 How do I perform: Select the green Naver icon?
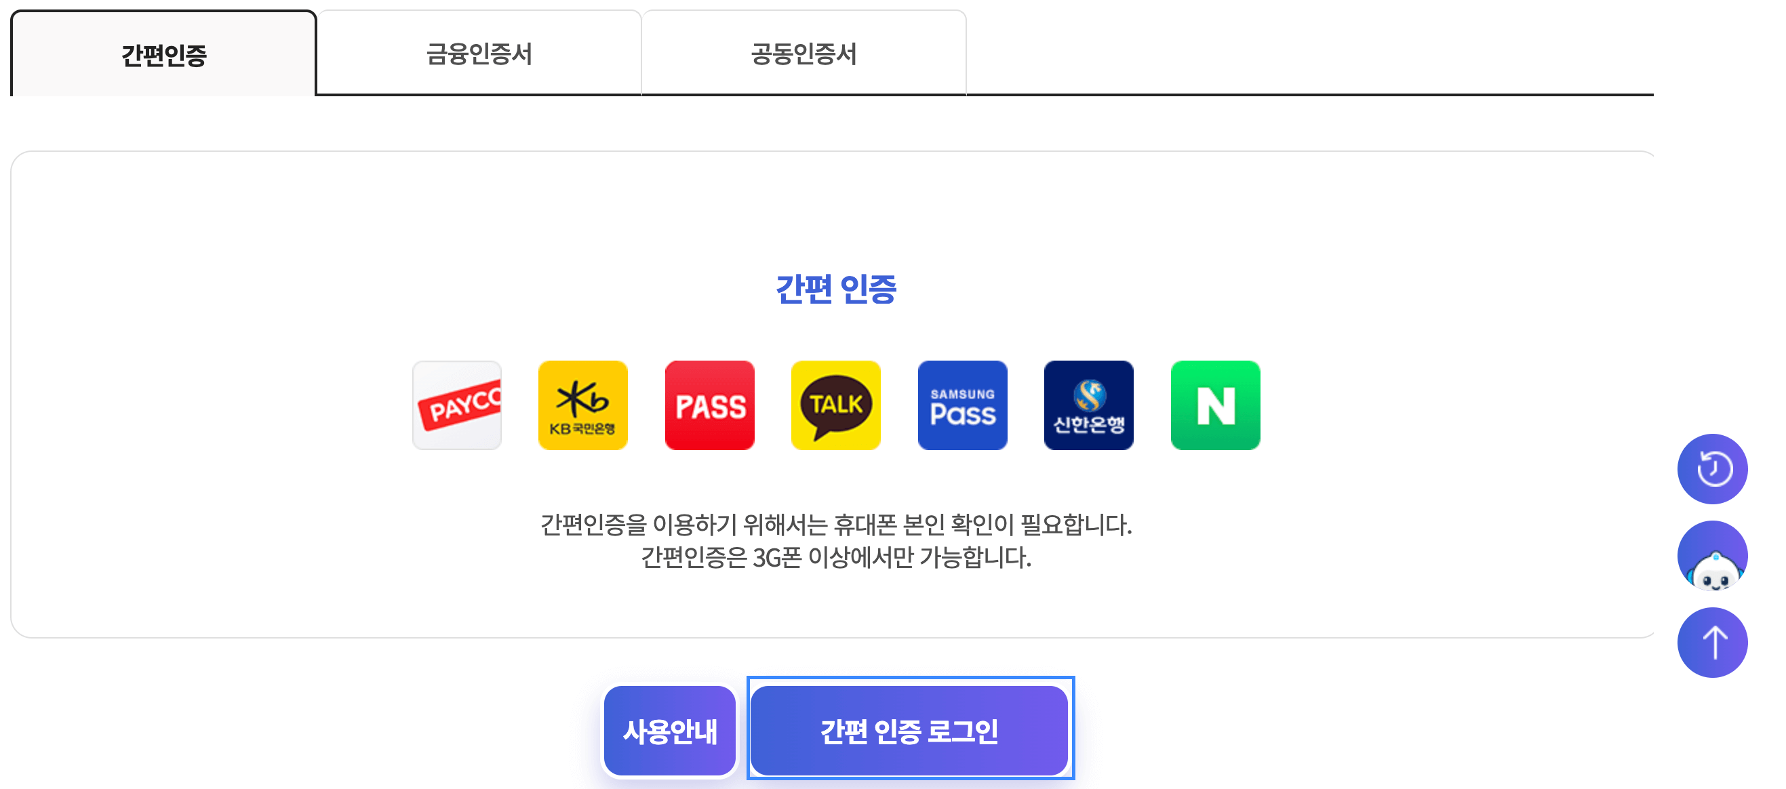coord(1215,405)
